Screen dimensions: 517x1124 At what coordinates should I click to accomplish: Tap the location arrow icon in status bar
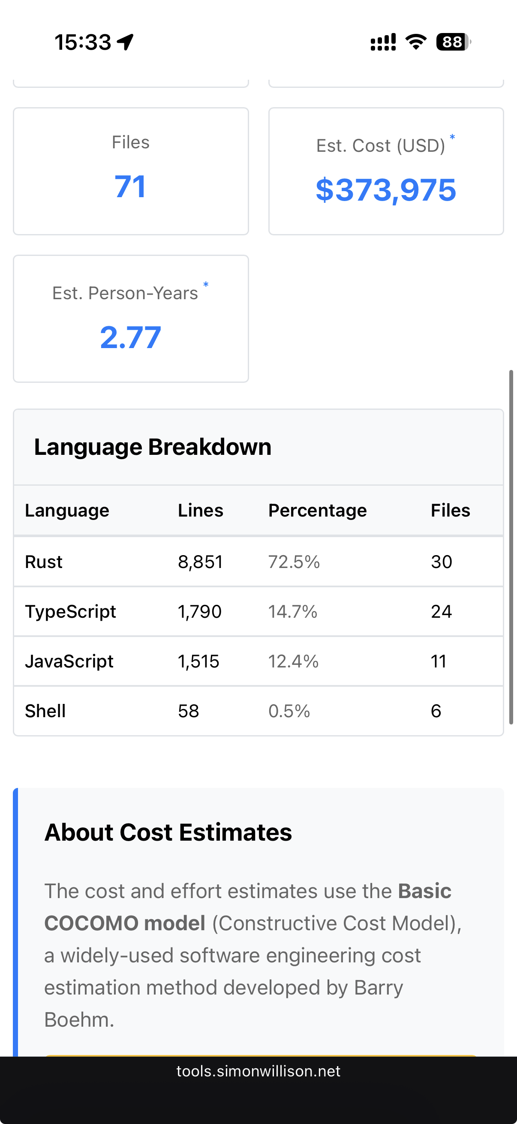(x=125, y=42)
